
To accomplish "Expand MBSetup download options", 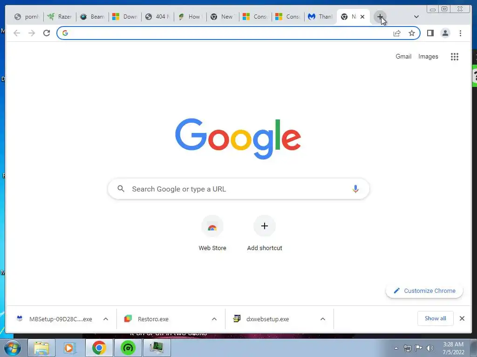I will [106, 319].
